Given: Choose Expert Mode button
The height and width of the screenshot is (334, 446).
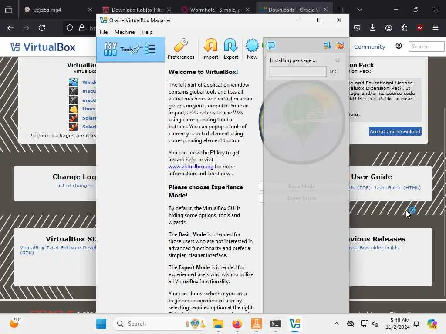Looking at the screenshot, I should coord(301,198).
